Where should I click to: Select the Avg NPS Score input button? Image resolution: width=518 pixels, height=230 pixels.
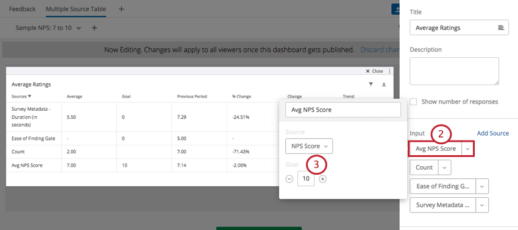tap(436, 149)
